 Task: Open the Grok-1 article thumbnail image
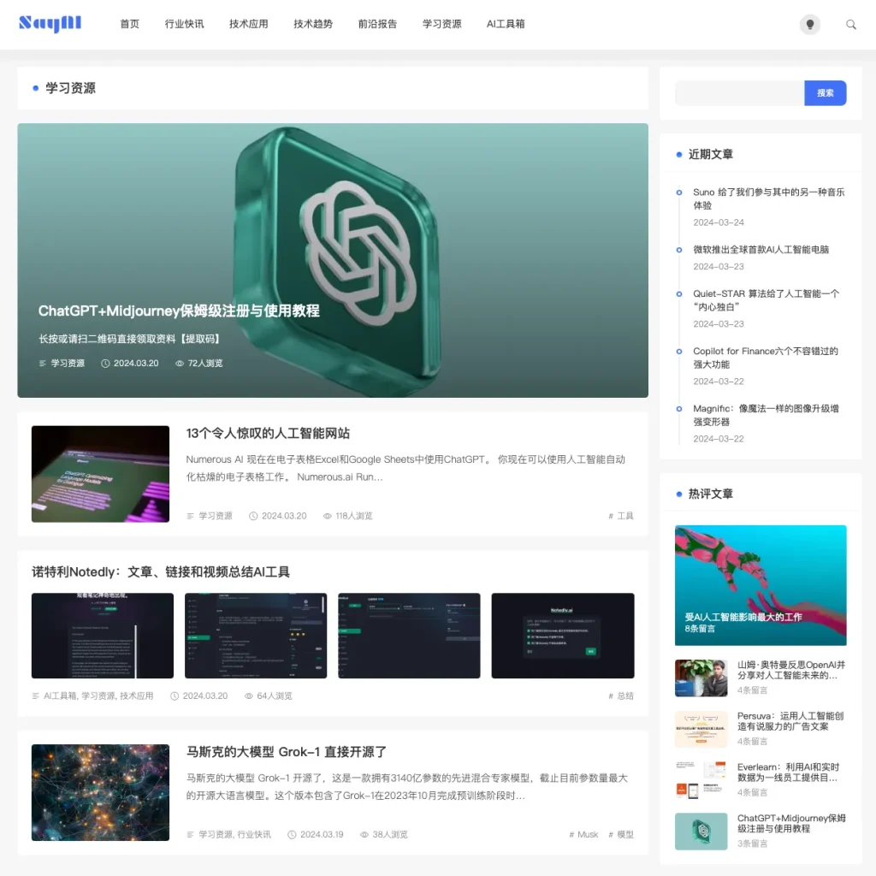click(100, 792)
